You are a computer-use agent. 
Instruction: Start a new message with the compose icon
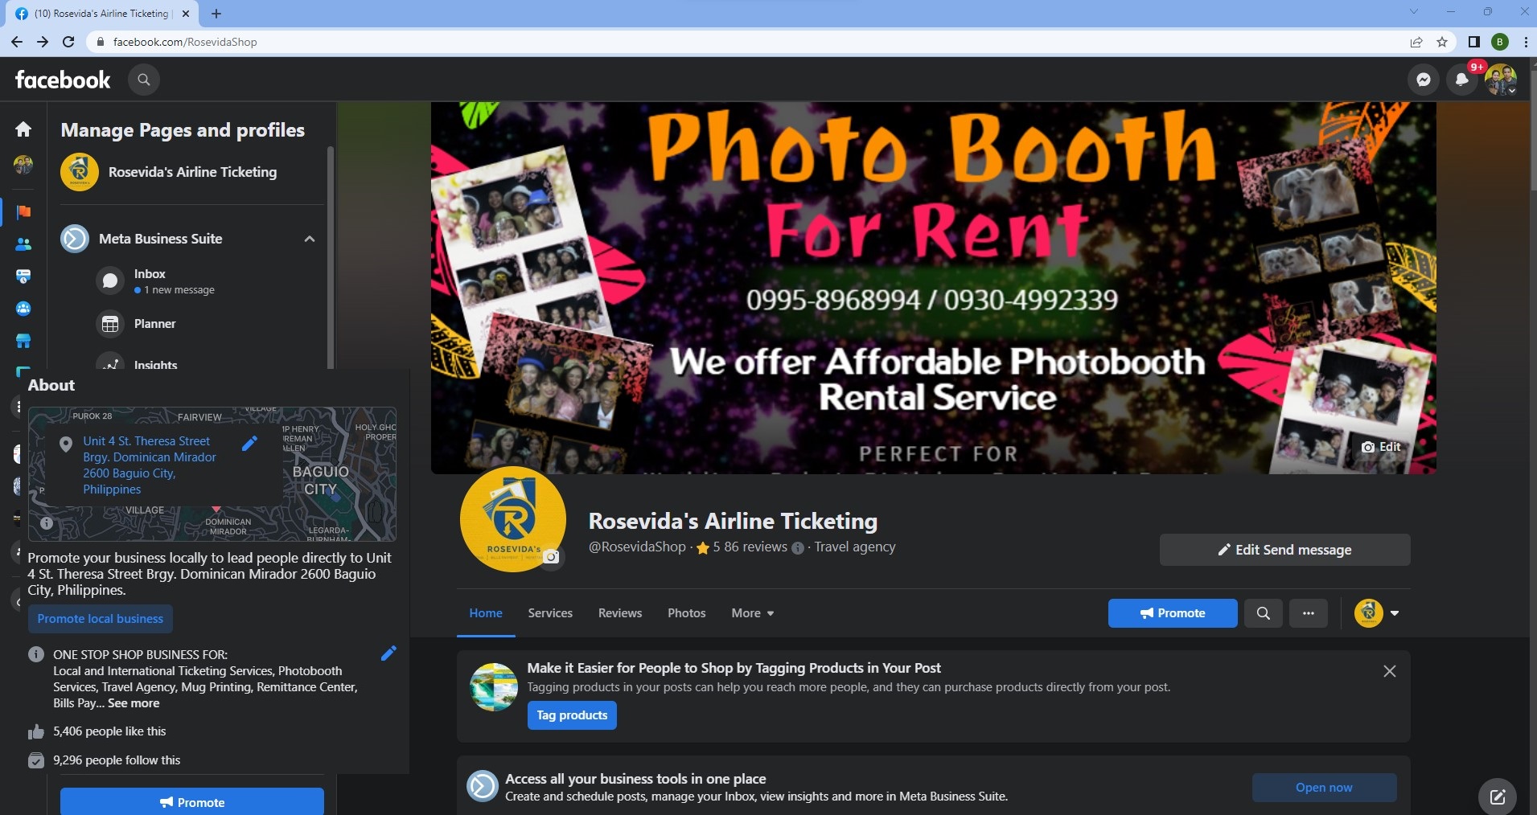1498,797
